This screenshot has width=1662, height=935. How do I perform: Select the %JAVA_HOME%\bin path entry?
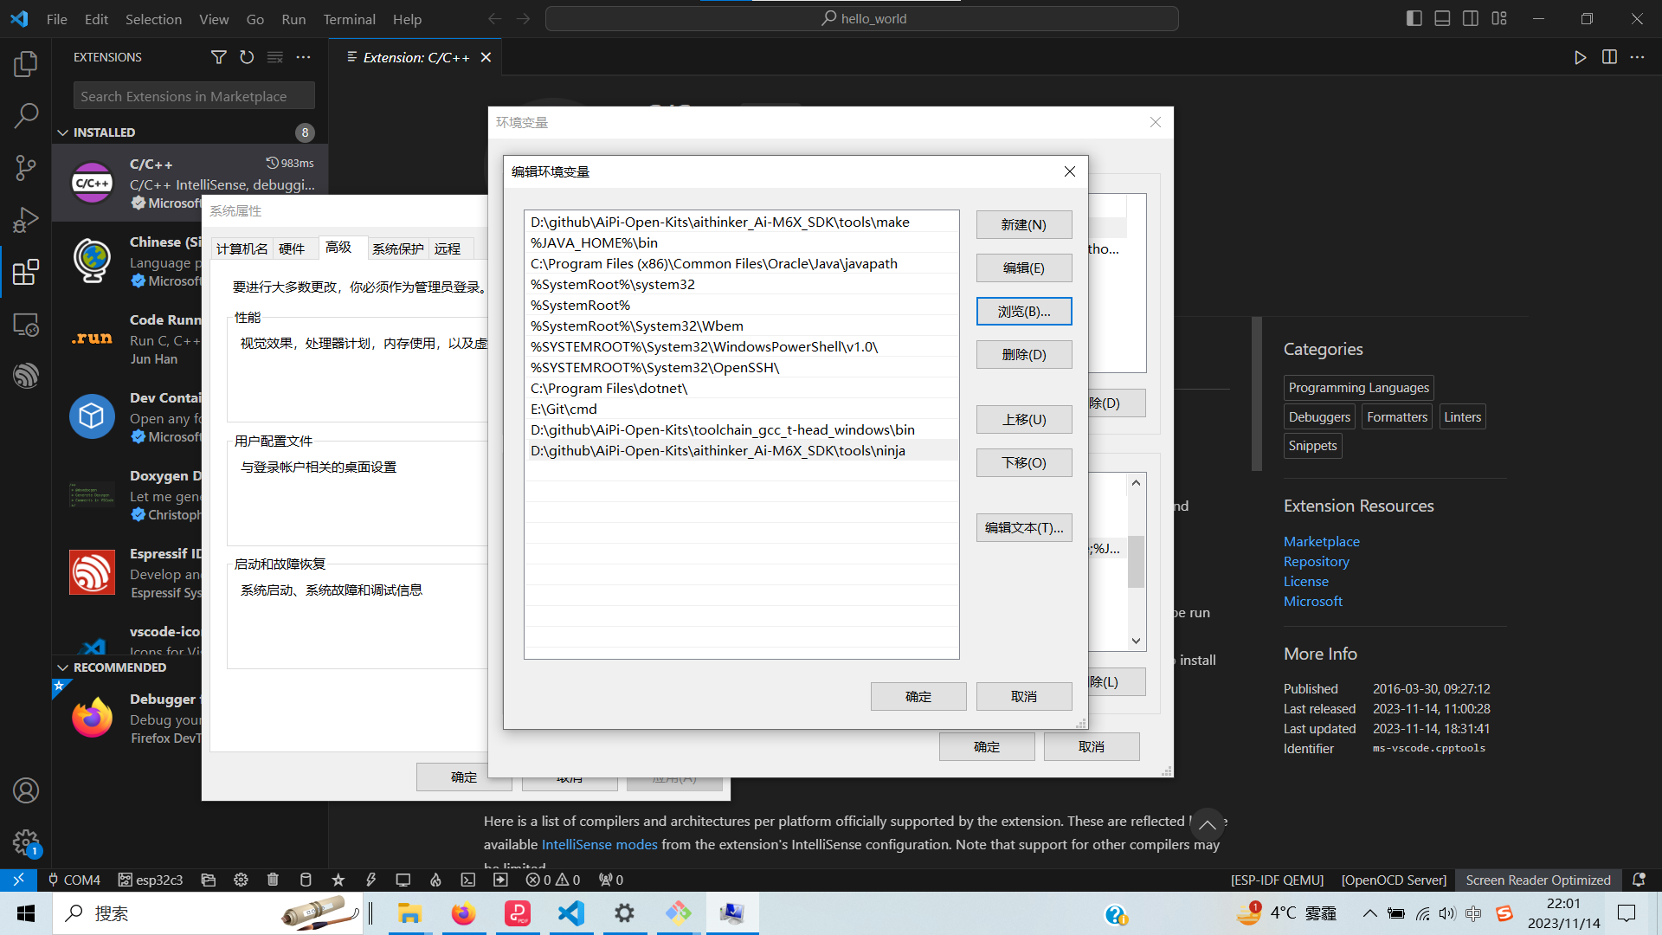741,242
